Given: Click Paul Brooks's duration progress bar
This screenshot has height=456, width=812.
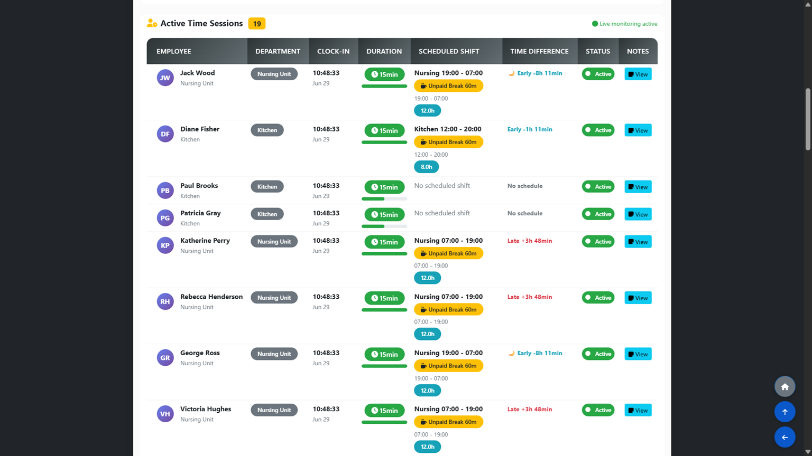Looking at the screenshot, I should coord(384,199).
